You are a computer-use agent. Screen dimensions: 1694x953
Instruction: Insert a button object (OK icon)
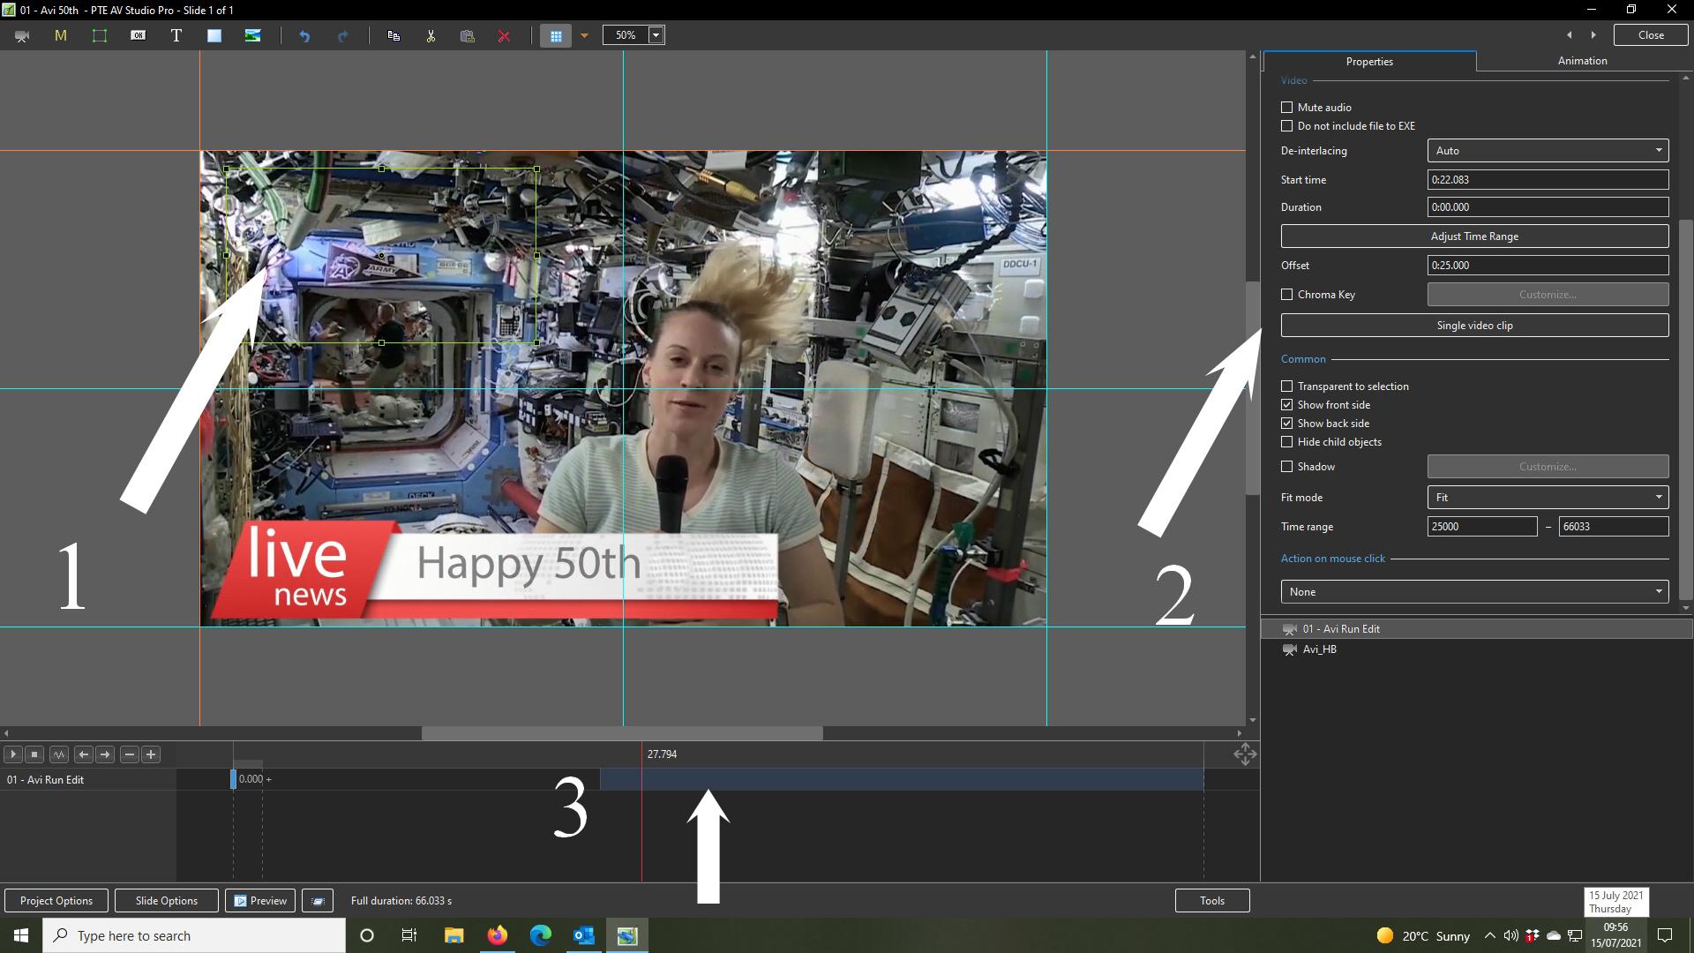pos(138,36)
